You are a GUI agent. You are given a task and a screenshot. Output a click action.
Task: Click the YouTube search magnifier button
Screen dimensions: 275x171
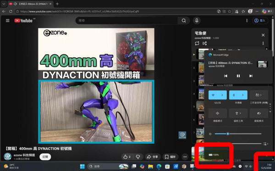pyautogui.click(x=184, y=21)
